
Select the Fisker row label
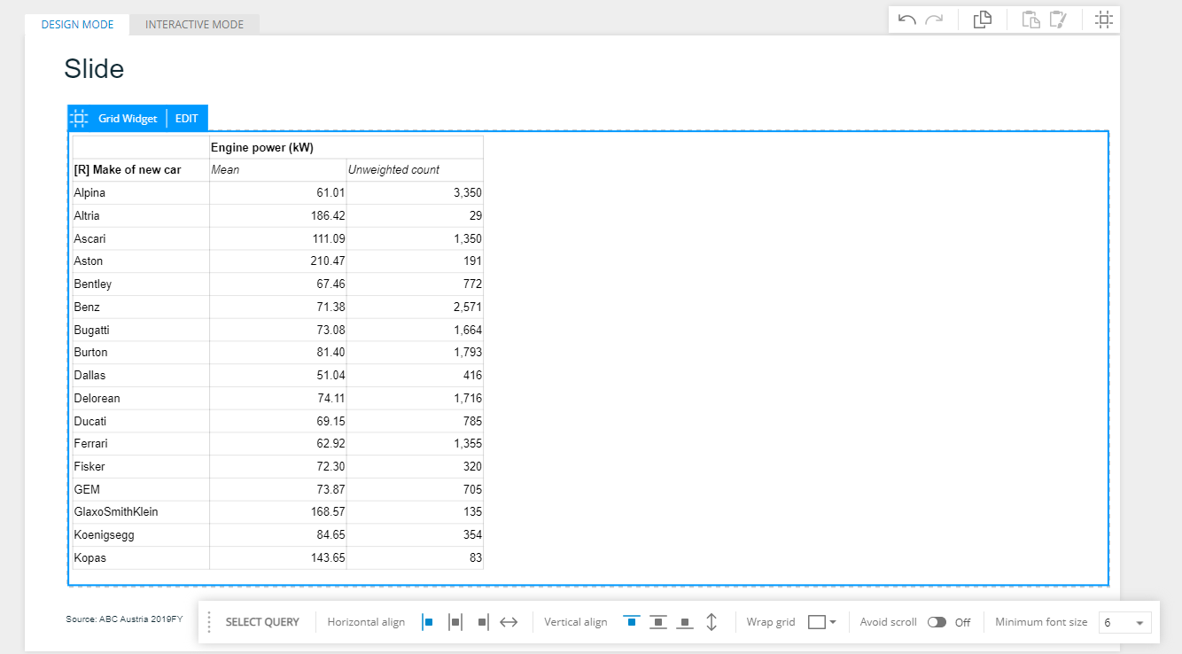pos(89,466)
